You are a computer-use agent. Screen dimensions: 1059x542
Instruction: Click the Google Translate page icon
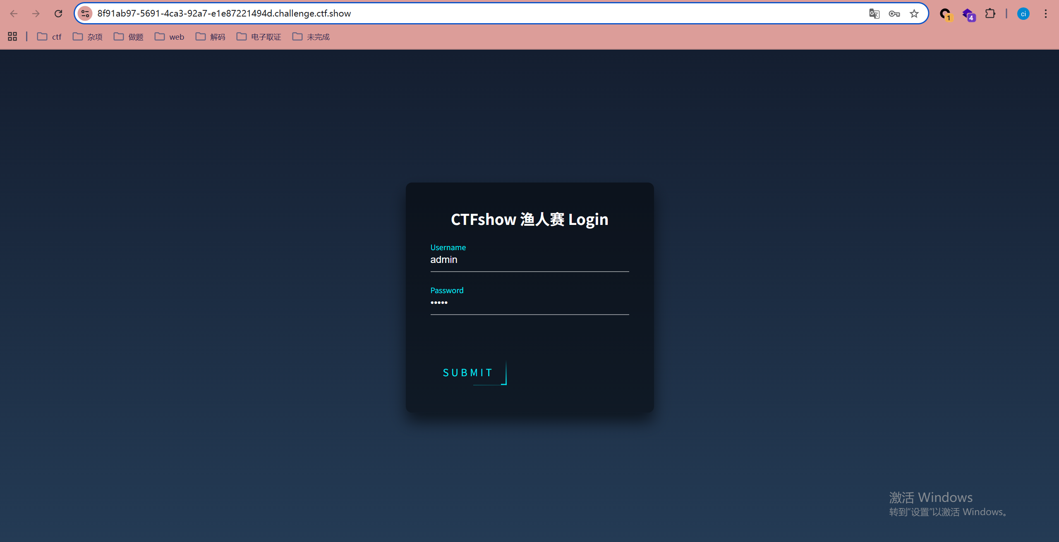pyautogui.click(x=874, y=14)
